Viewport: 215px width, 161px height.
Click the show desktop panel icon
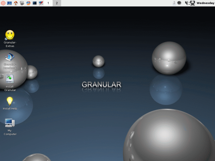tap(9, 3)
